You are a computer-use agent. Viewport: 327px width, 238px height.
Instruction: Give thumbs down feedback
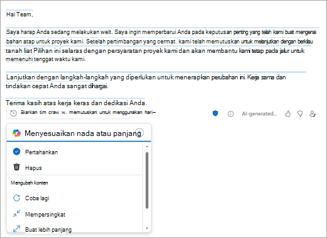coord(300,114)
